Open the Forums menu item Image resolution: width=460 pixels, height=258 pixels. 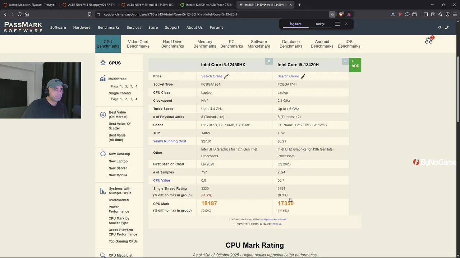point(216,27)
